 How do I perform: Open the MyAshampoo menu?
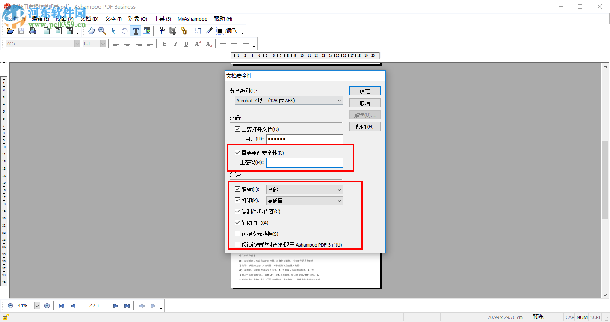(192, 18)
